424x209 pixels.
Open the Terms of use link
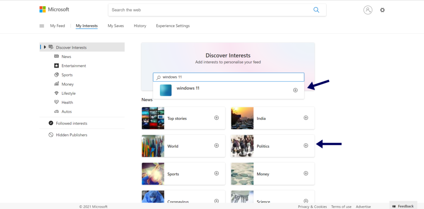(341, 207)
